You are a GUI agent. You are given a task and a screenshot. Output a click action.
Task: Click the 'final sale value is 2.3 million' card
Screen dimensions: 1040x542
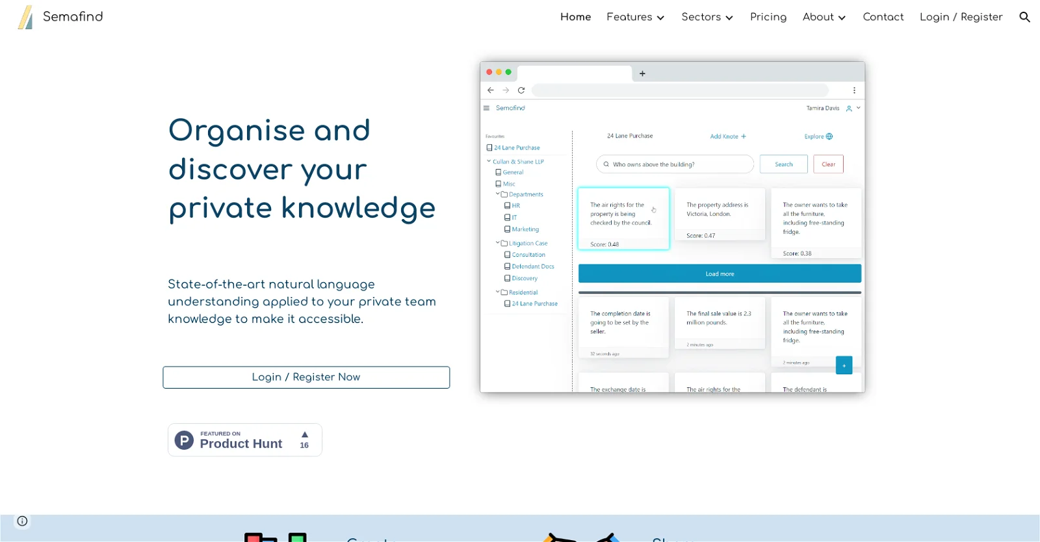click(x=720, y=323)
